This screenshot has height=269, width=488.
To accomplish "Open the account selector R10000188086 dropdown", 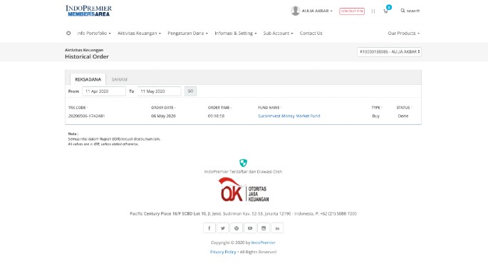I will tap(389, 52).
